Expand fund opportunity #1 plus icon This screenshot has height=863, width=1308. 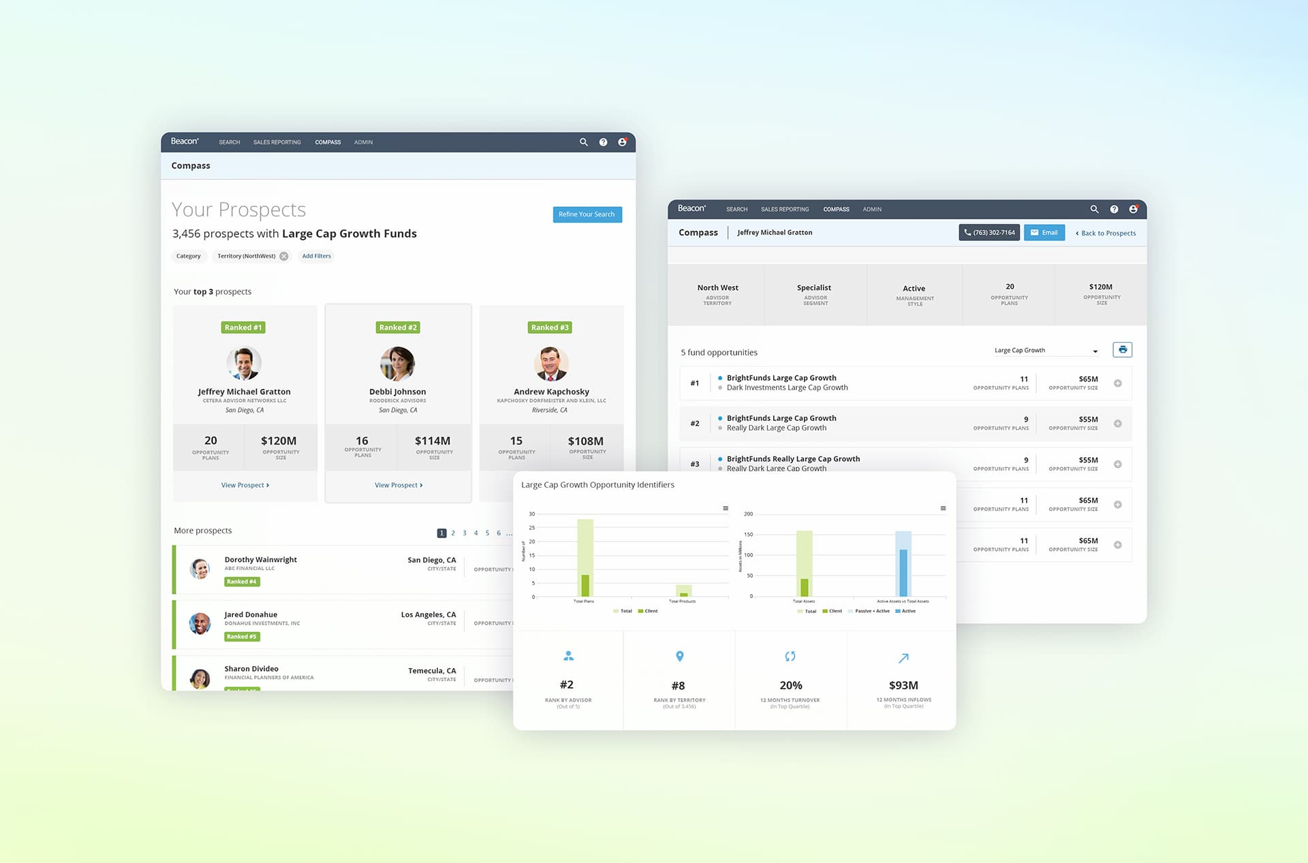click(1118, 383)
